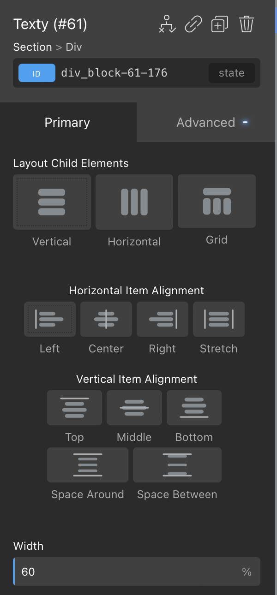Image resolution: width=277 pixels, height=595 pixels.
Task: Set horizontal item alignment to Left
Action: (x=50, y=319)
